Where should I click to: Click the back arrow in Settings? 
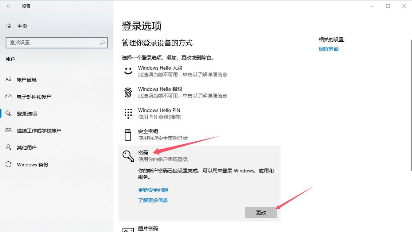[x=9, y=6]
